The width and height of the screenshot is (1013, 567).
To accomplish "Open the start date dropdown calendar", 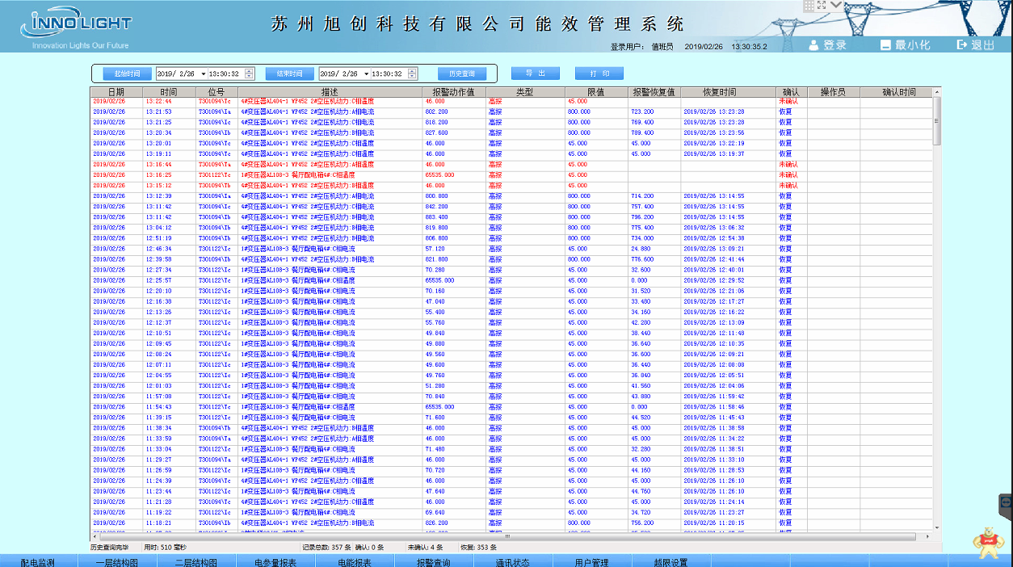I will coord(203,73).
